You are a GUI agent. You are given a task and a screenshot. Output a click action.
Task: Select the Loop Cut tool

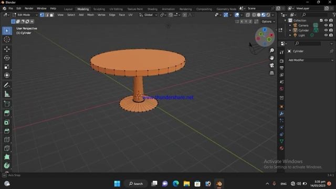coord(7,140)
